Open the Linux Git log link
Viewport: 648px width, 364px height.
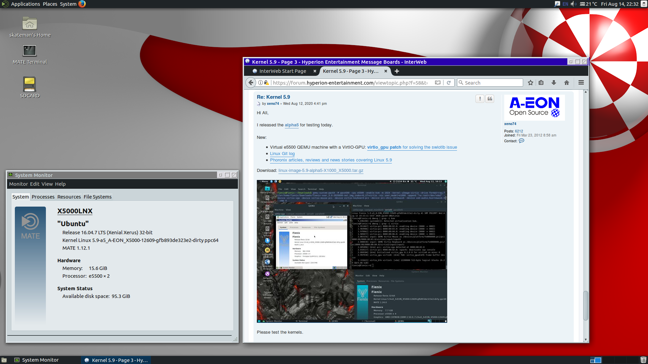(x=282, y=154)
